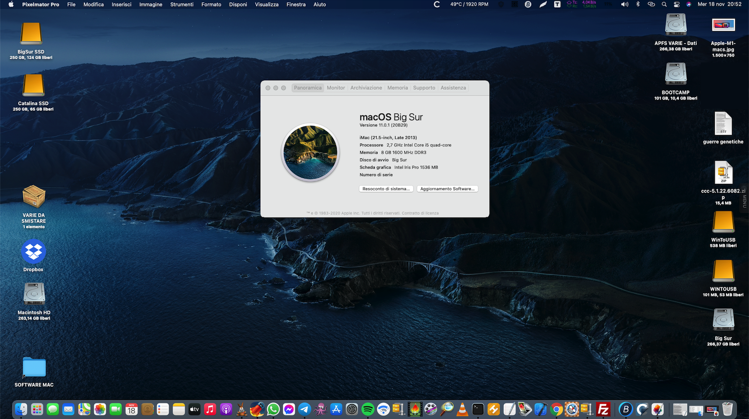The image size is (749, 419).
Task: Click the volume icon in menu bar
Action: click(625, 4)
